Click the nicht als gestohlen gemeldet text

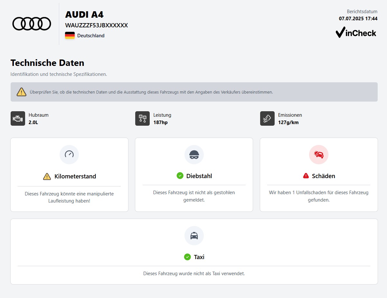click(x=194, y=196)
